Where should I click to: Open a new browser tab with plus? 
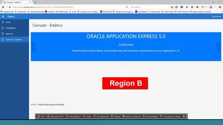coord(35,2)
